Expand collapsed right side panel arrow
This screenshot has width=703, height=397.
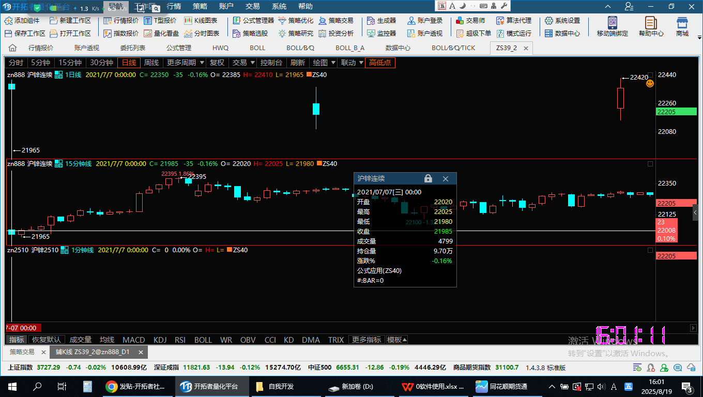pyautogui.click(x=695, y=212)
